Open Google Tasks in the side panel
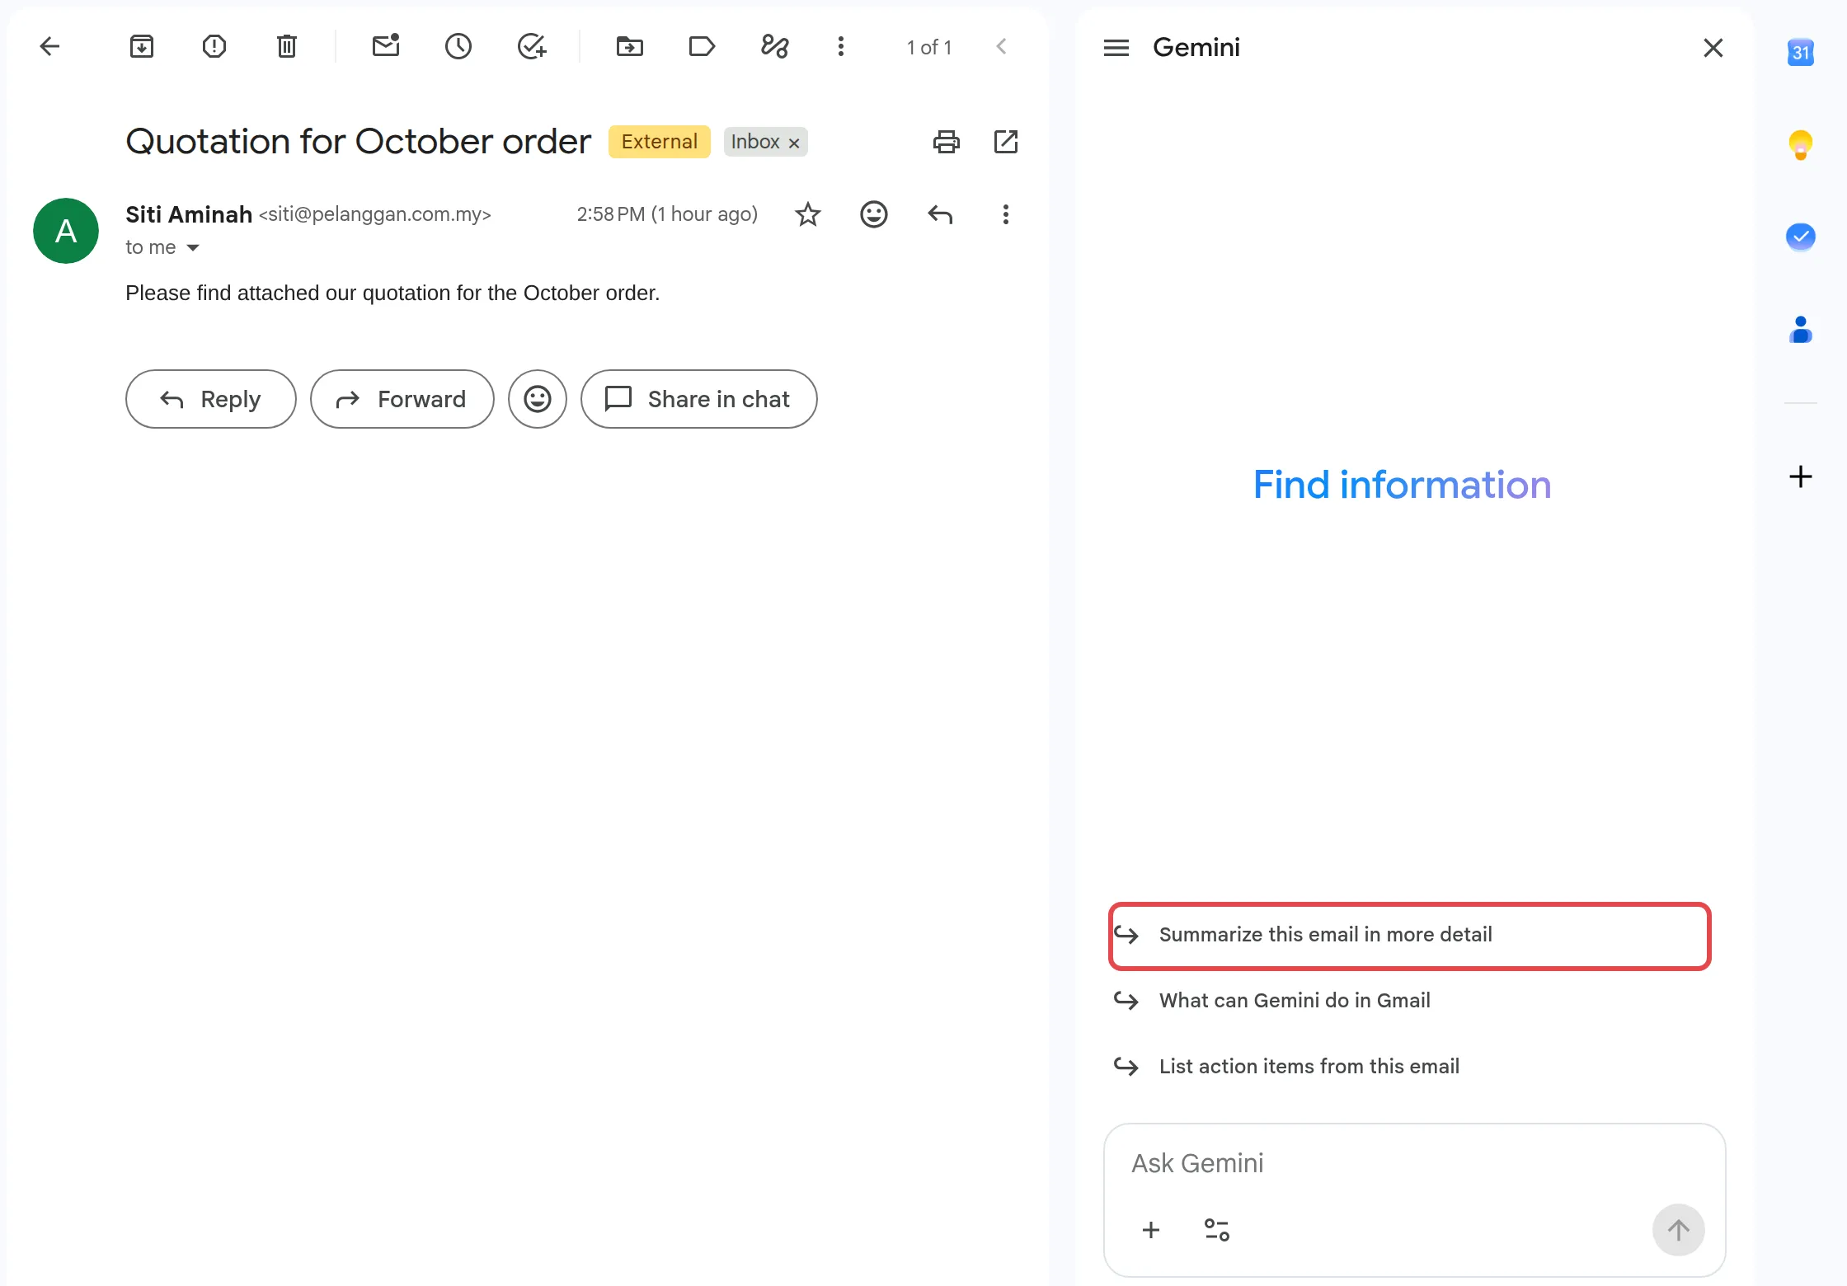Screen dimensions: 1847x1286 [1801, 237]
